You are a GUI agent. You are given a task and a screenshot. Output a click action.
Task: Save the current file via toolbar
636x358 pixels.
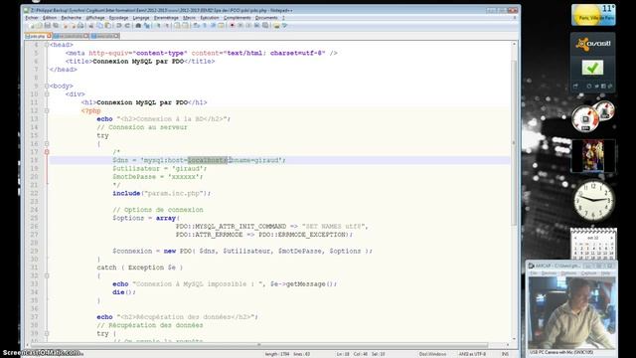click(x=48, y=26)
